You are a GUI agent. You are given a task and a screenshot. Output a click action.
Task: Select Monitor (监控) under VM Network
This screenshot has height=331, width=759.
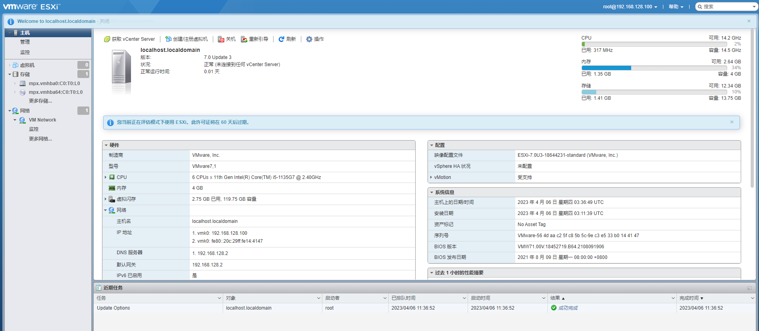tap(34, 129)
